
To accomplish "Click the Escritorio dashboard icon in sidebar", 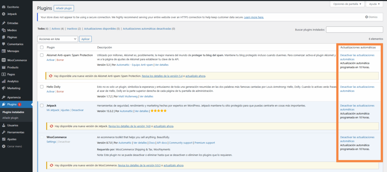I will [3, 7].
